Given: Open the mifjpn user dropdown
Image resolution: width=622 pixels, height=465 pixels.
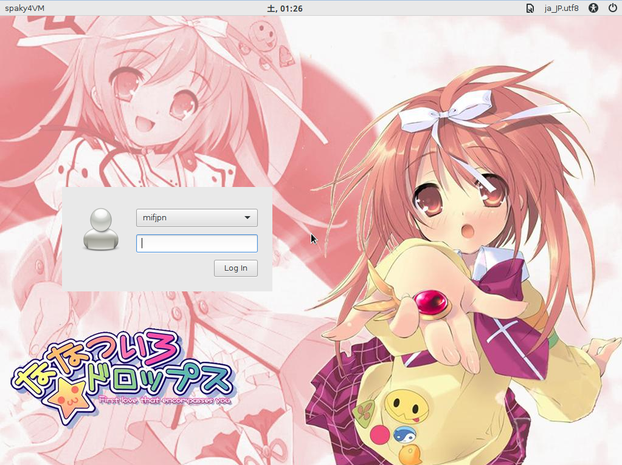Looking at the screenshot, I should pyautogui.click(x=197, y=218).
